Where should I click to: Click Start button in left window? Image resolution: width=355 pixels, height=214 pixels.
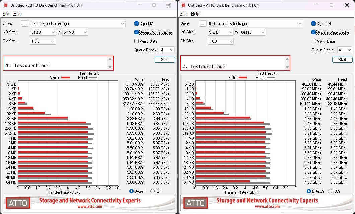pyautogui.click(x=165, y=60)
